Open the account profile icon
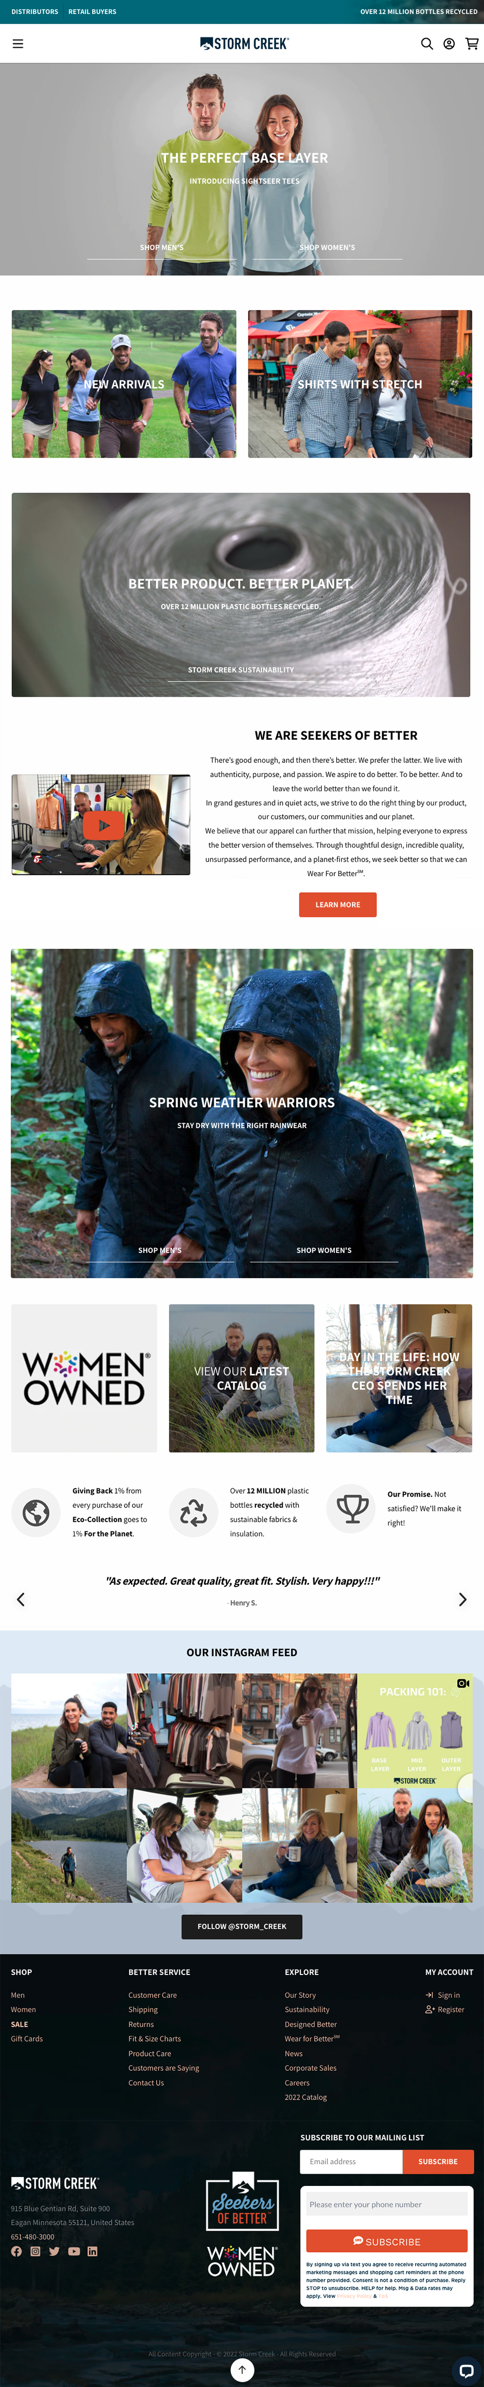This screenshot has height=2387, width=484. point(449,44)
